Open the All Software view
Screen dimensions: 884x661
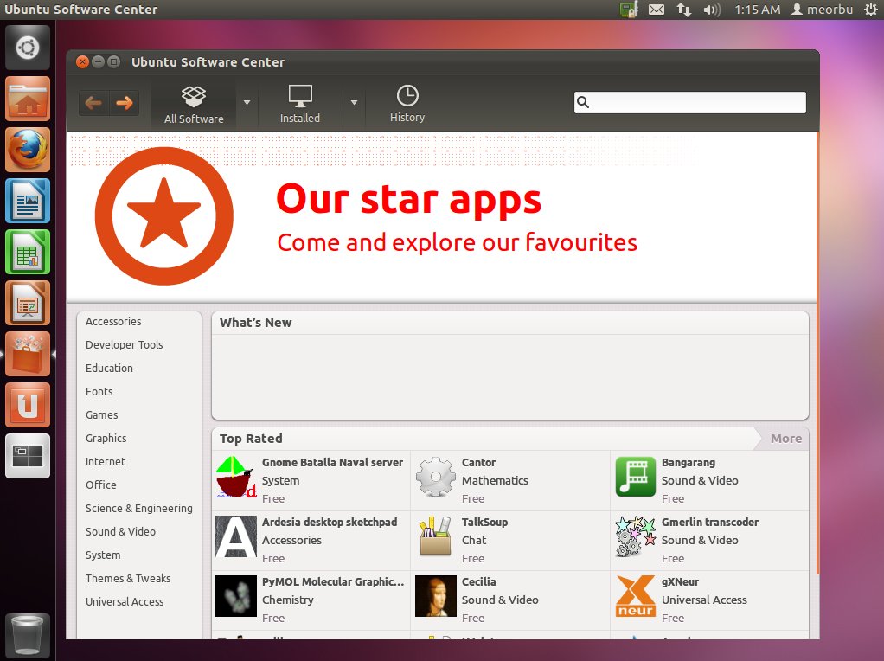point(194,105)
